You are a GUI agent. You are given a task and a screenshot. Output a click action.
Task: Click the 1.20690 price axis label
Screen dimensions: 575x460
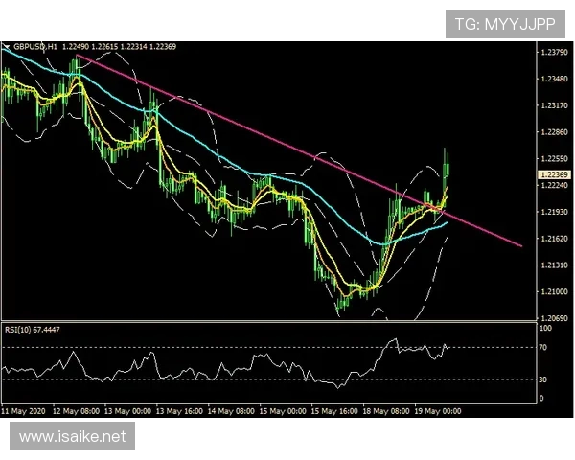pos(550,317)
